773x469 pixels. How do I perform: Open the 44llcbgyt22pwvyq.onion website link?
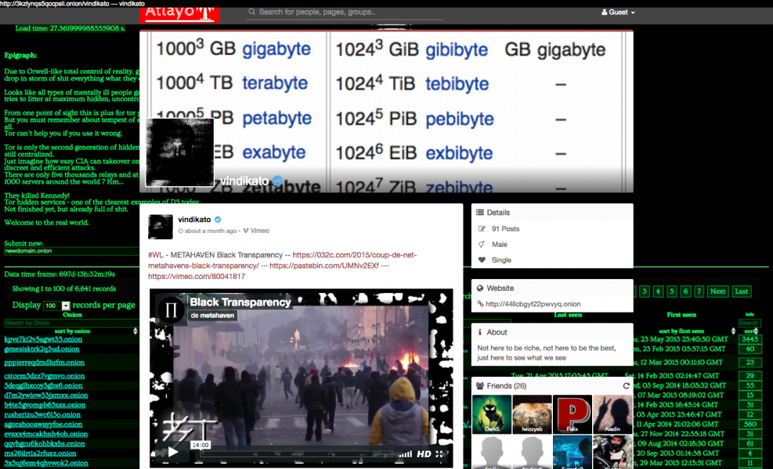point(533,304)
